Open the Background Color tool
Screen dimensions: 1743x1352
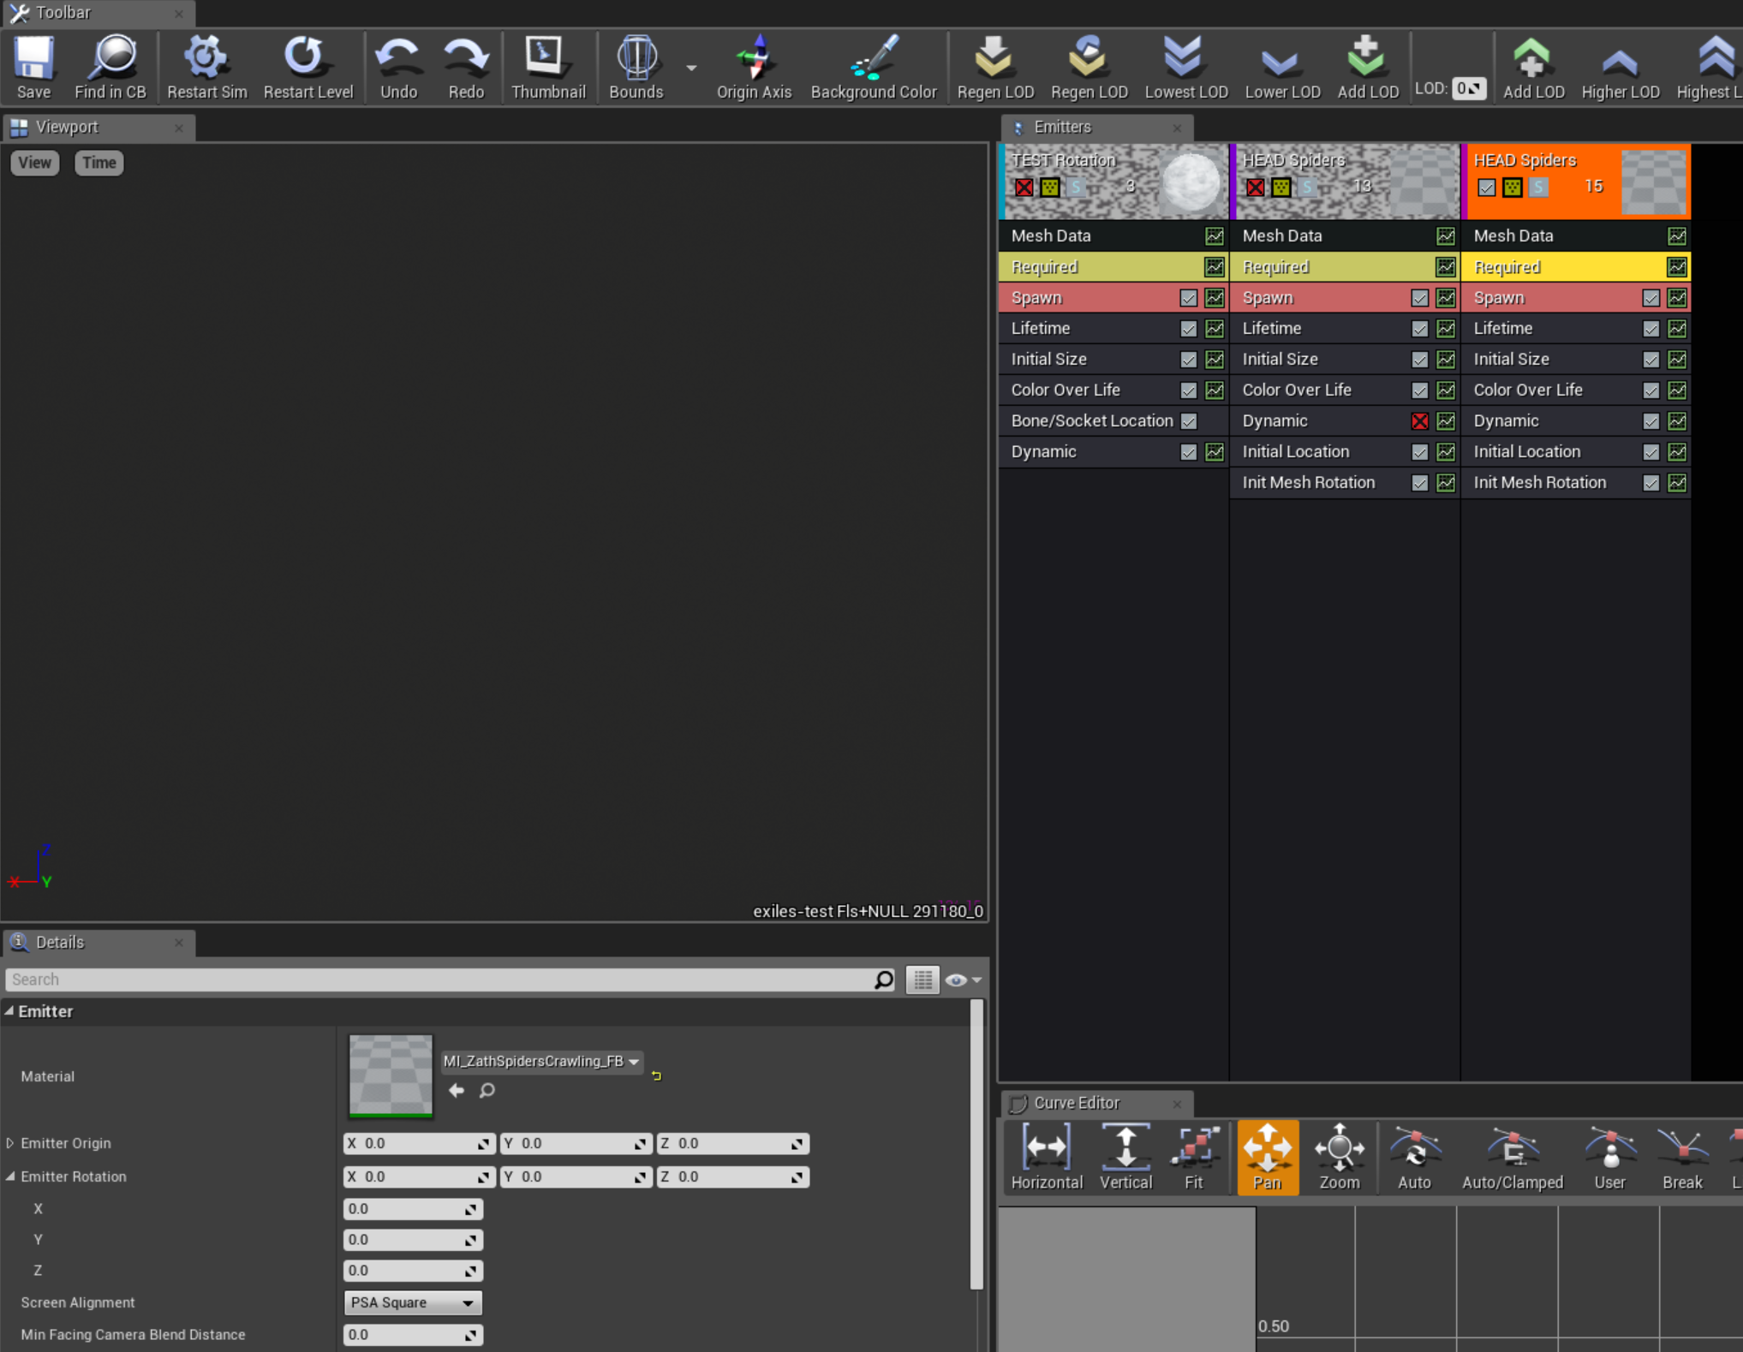coord(873,67)
